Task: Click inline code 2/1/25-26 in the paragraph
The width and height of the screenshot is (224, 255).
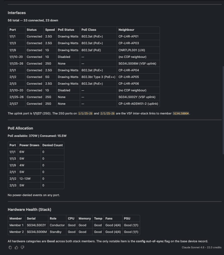Action: click(x=108, y=113)
